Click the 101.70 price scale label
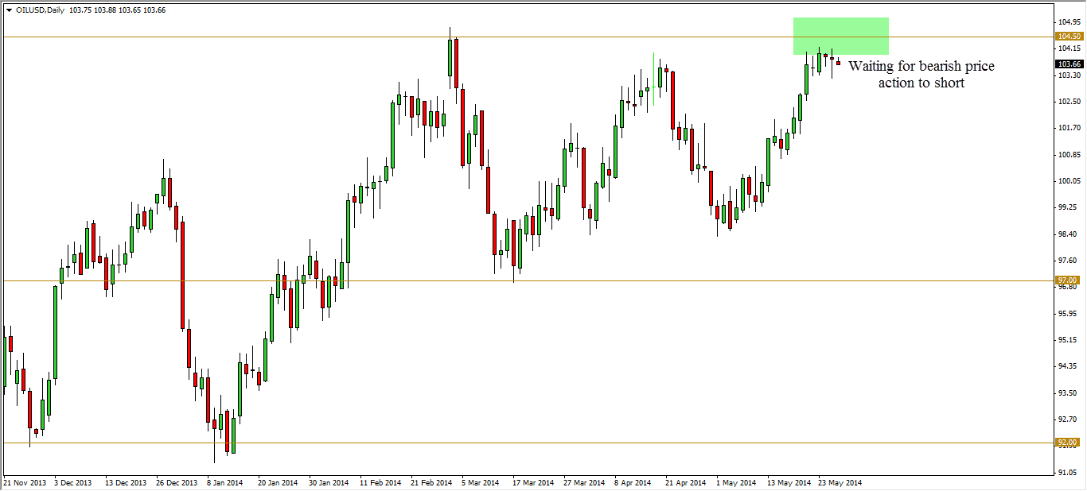The image size is (1087, 491). 1069,128
